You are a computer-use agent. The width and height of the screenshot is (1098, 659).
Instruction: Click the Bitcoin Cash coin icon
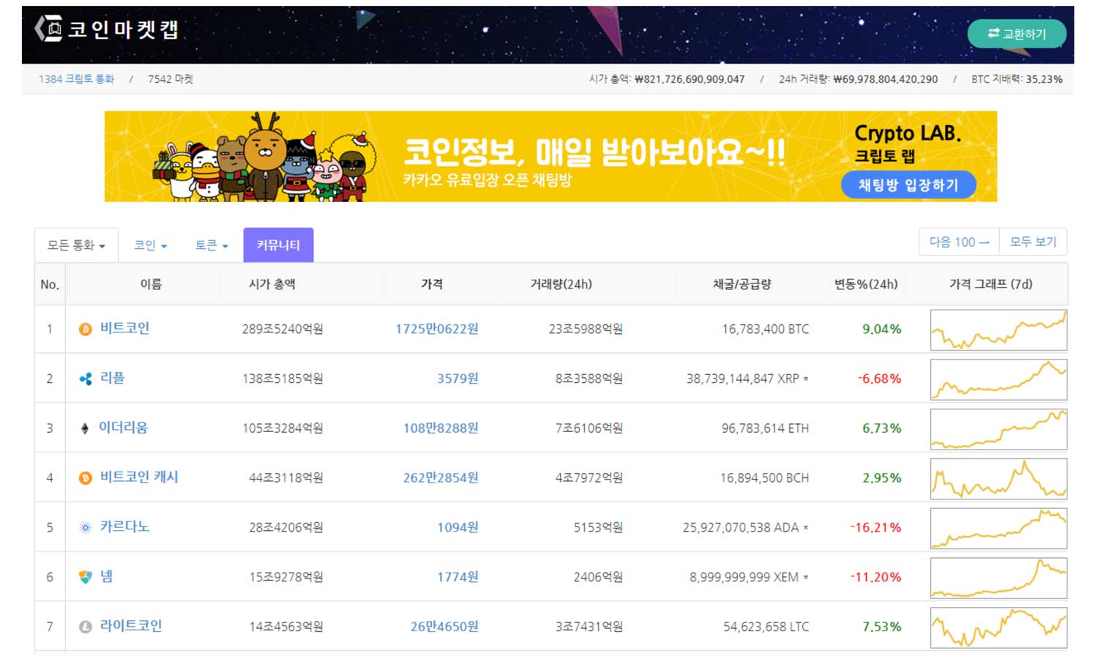pos(85,477)
